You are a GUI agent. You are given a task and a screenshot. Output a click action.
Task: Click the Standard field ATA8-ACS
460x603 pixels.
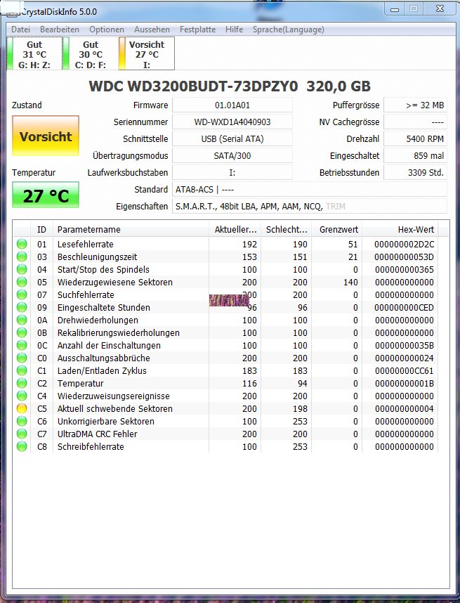coord(309,190)
